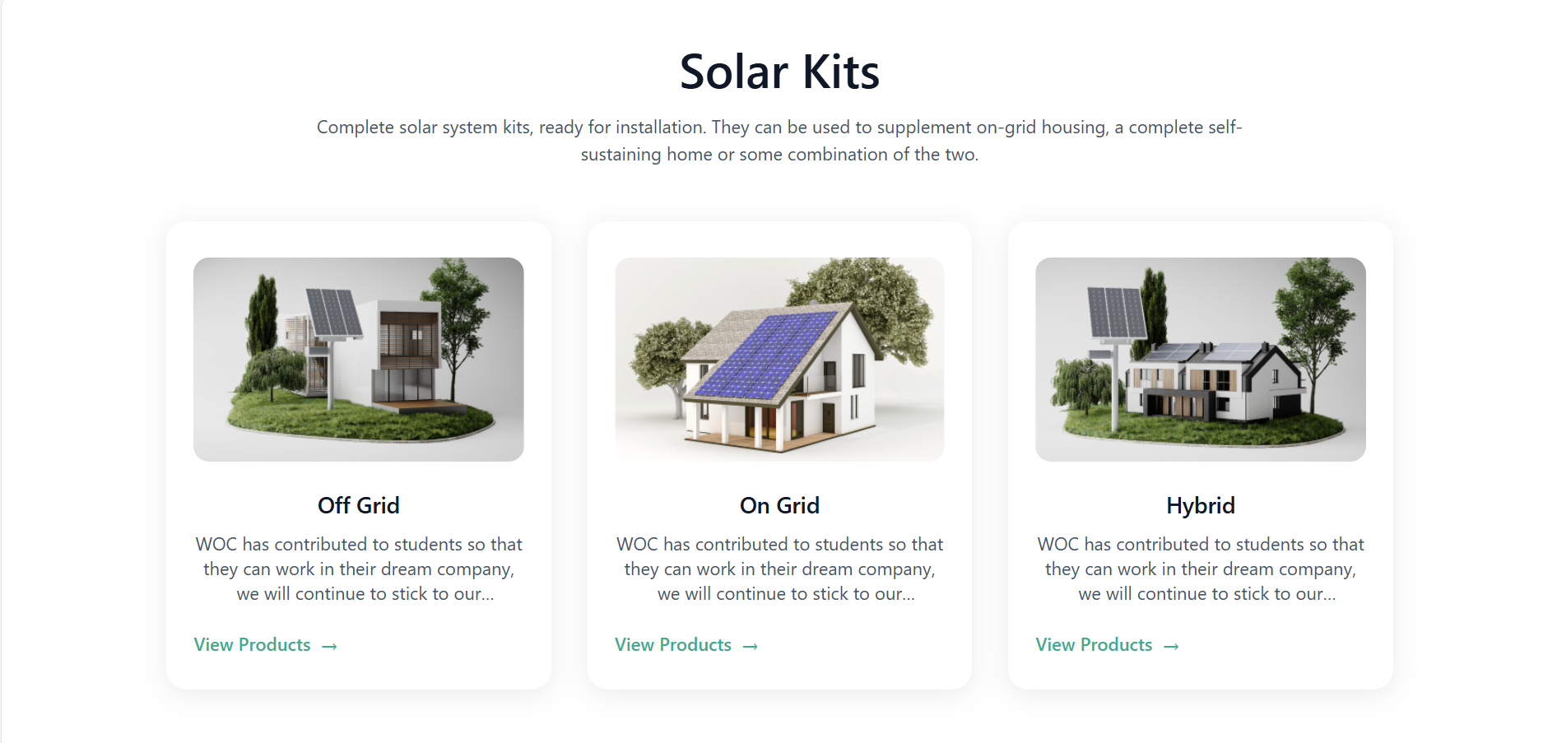Viewport: 1543px width, 743px height.
Task: Click the Solar Kits page heading
Action: point(779,72)
